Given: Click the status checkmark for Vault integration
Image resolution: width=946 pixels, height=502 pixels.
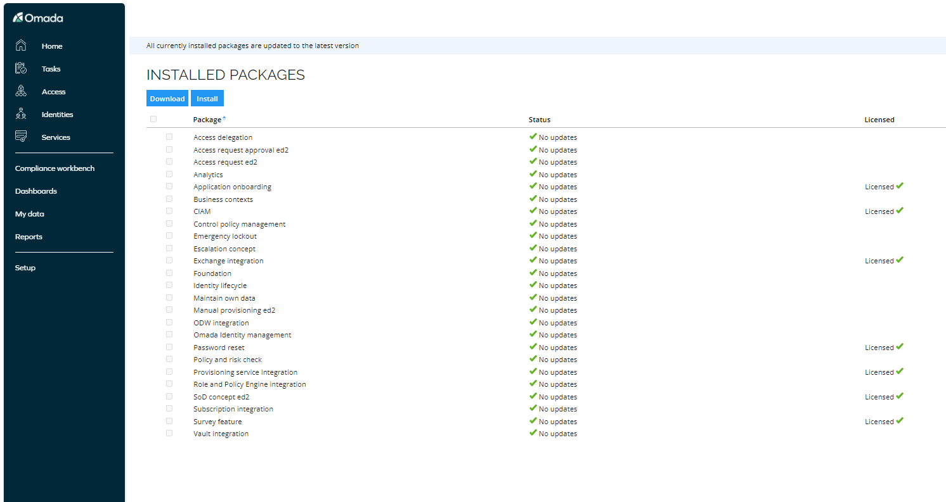Looking at the screenshot, I should click(x=533, y=433).
